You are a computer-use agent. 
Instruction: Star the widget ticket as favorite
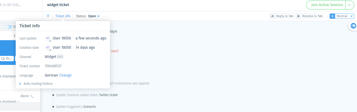pos(48,16)
